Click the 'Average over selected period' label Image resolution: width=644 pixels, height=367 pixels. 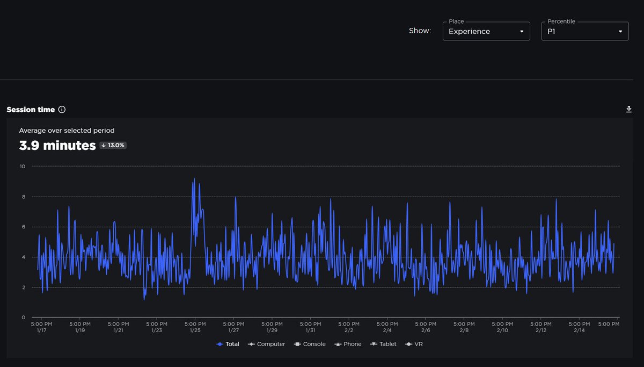(67, 131)
